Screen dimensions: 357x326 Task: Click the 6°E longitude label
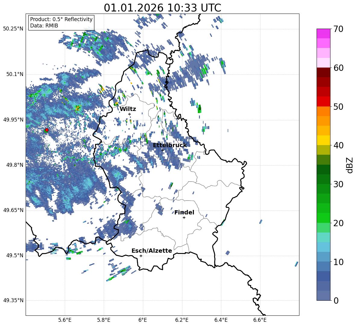tap(143, 320)
